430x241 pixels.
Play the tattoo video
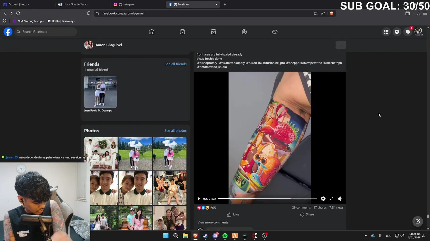tap(199, 199)
